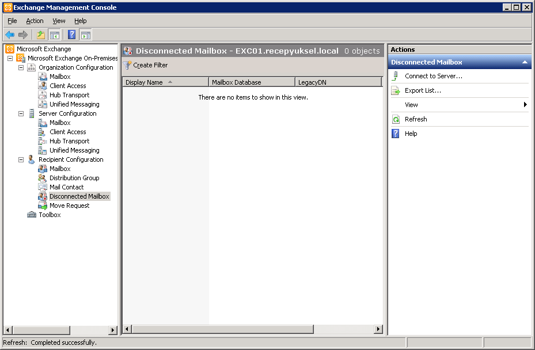
Task: Click result pane scroll right arrow
Action: click(378, 329)
